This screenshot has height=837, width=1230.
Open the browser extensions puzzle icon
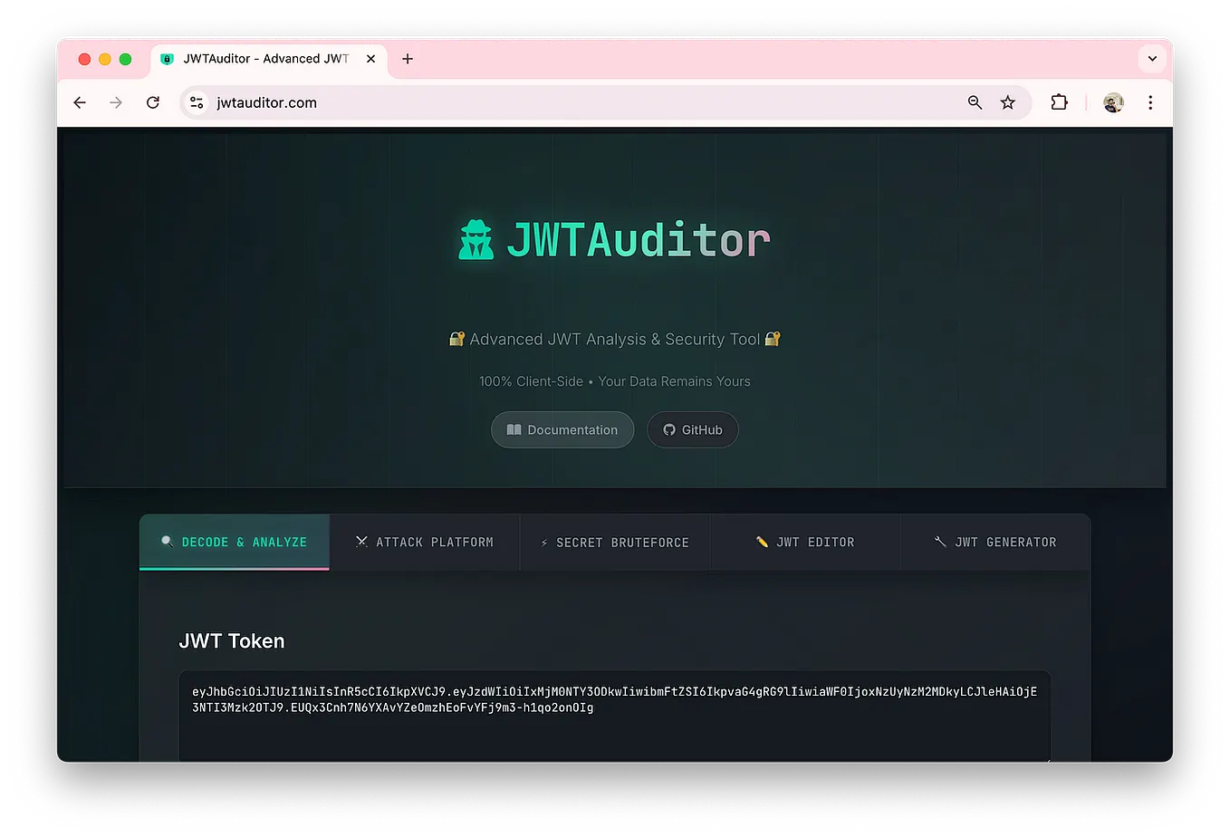1059,102
